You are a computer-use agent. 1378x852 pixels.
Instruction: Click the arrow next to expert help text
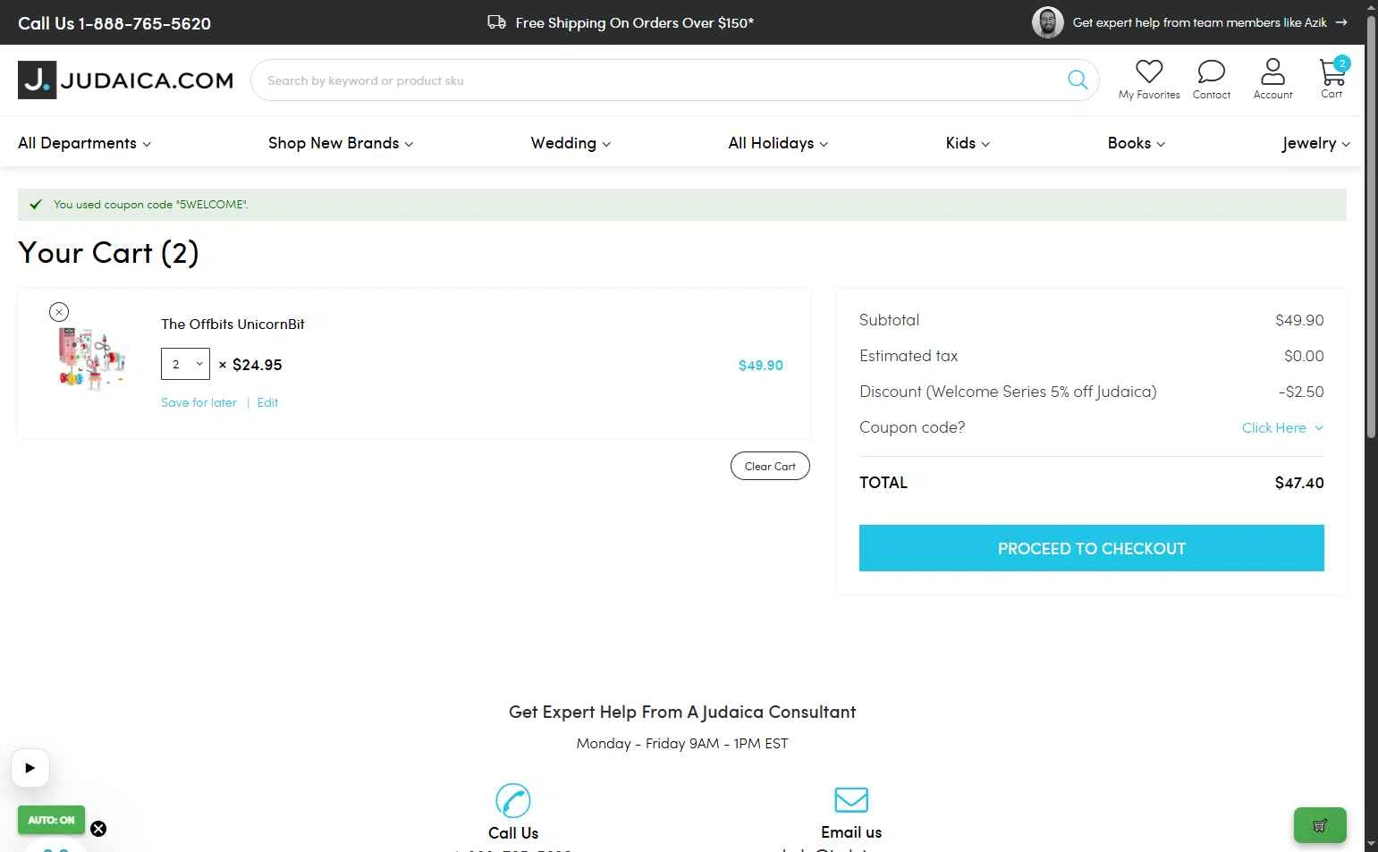pyautogui.click(x=1341, y=22)
